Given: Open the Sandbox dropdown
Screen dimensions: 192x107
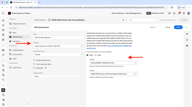Looking at the screenshot, I should [x=113, y=63].
